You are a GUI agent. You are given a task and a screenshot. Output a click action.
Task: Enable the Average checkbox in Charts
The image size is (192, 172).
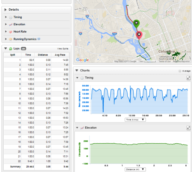click(180, 71)
